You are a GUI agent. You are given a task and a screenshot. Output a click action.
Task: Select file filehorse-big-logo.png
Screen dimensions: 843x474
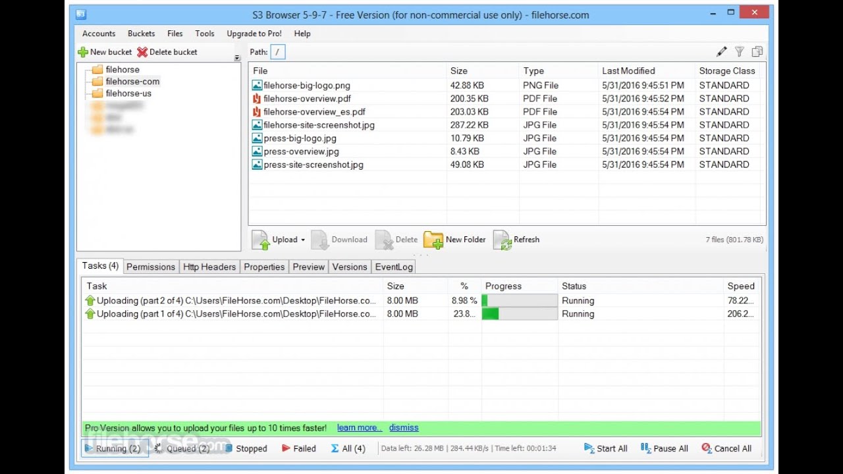307,86
